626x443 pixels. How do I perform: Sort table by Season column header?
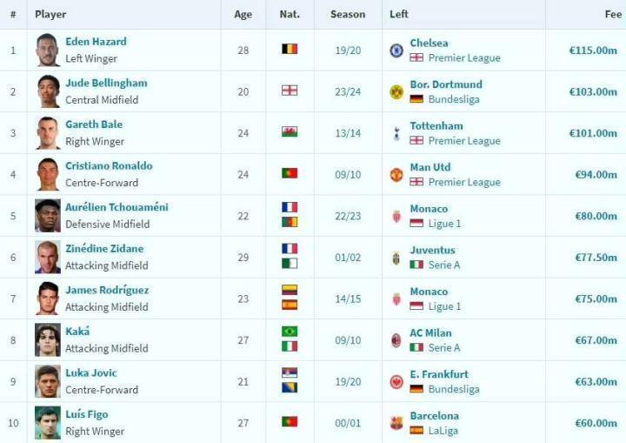[x=348, y=14]
